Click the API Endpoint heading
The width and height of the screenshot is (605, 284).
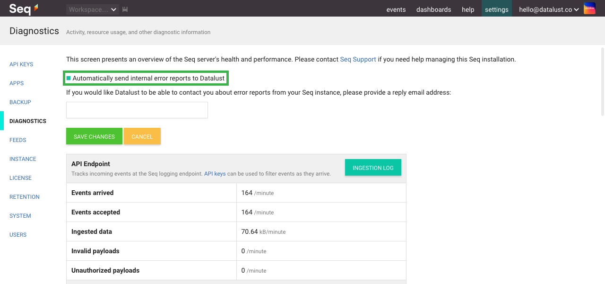[x=91, y=164]
